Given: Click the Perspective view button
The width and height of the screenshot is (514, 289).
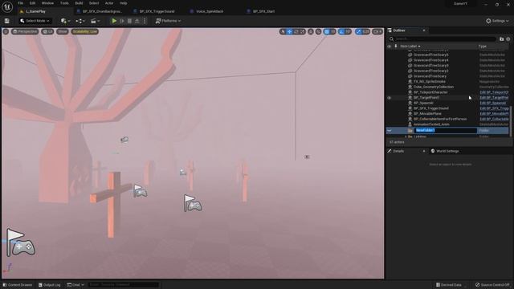Looking at the screenshot, I should pos(25,31).
